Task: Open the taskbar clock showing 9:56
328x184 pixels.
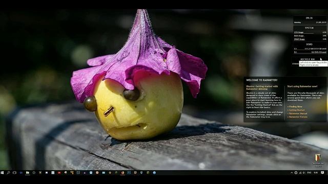Action: coord(316,173)
